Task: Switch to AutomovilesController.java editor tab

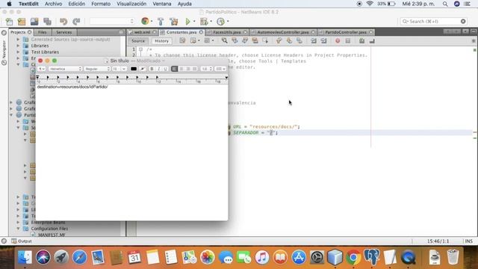Action: [x=283, y=32]
